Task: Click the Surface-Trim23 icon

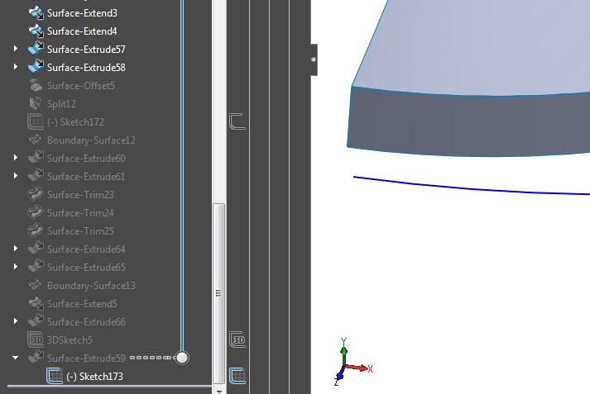Action: 36,195
